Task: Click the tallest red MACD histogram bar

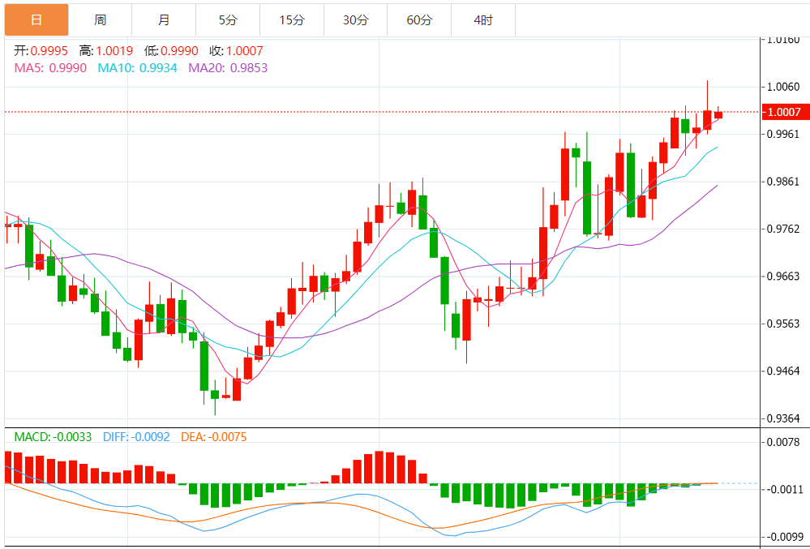Action: coord(379,467)
